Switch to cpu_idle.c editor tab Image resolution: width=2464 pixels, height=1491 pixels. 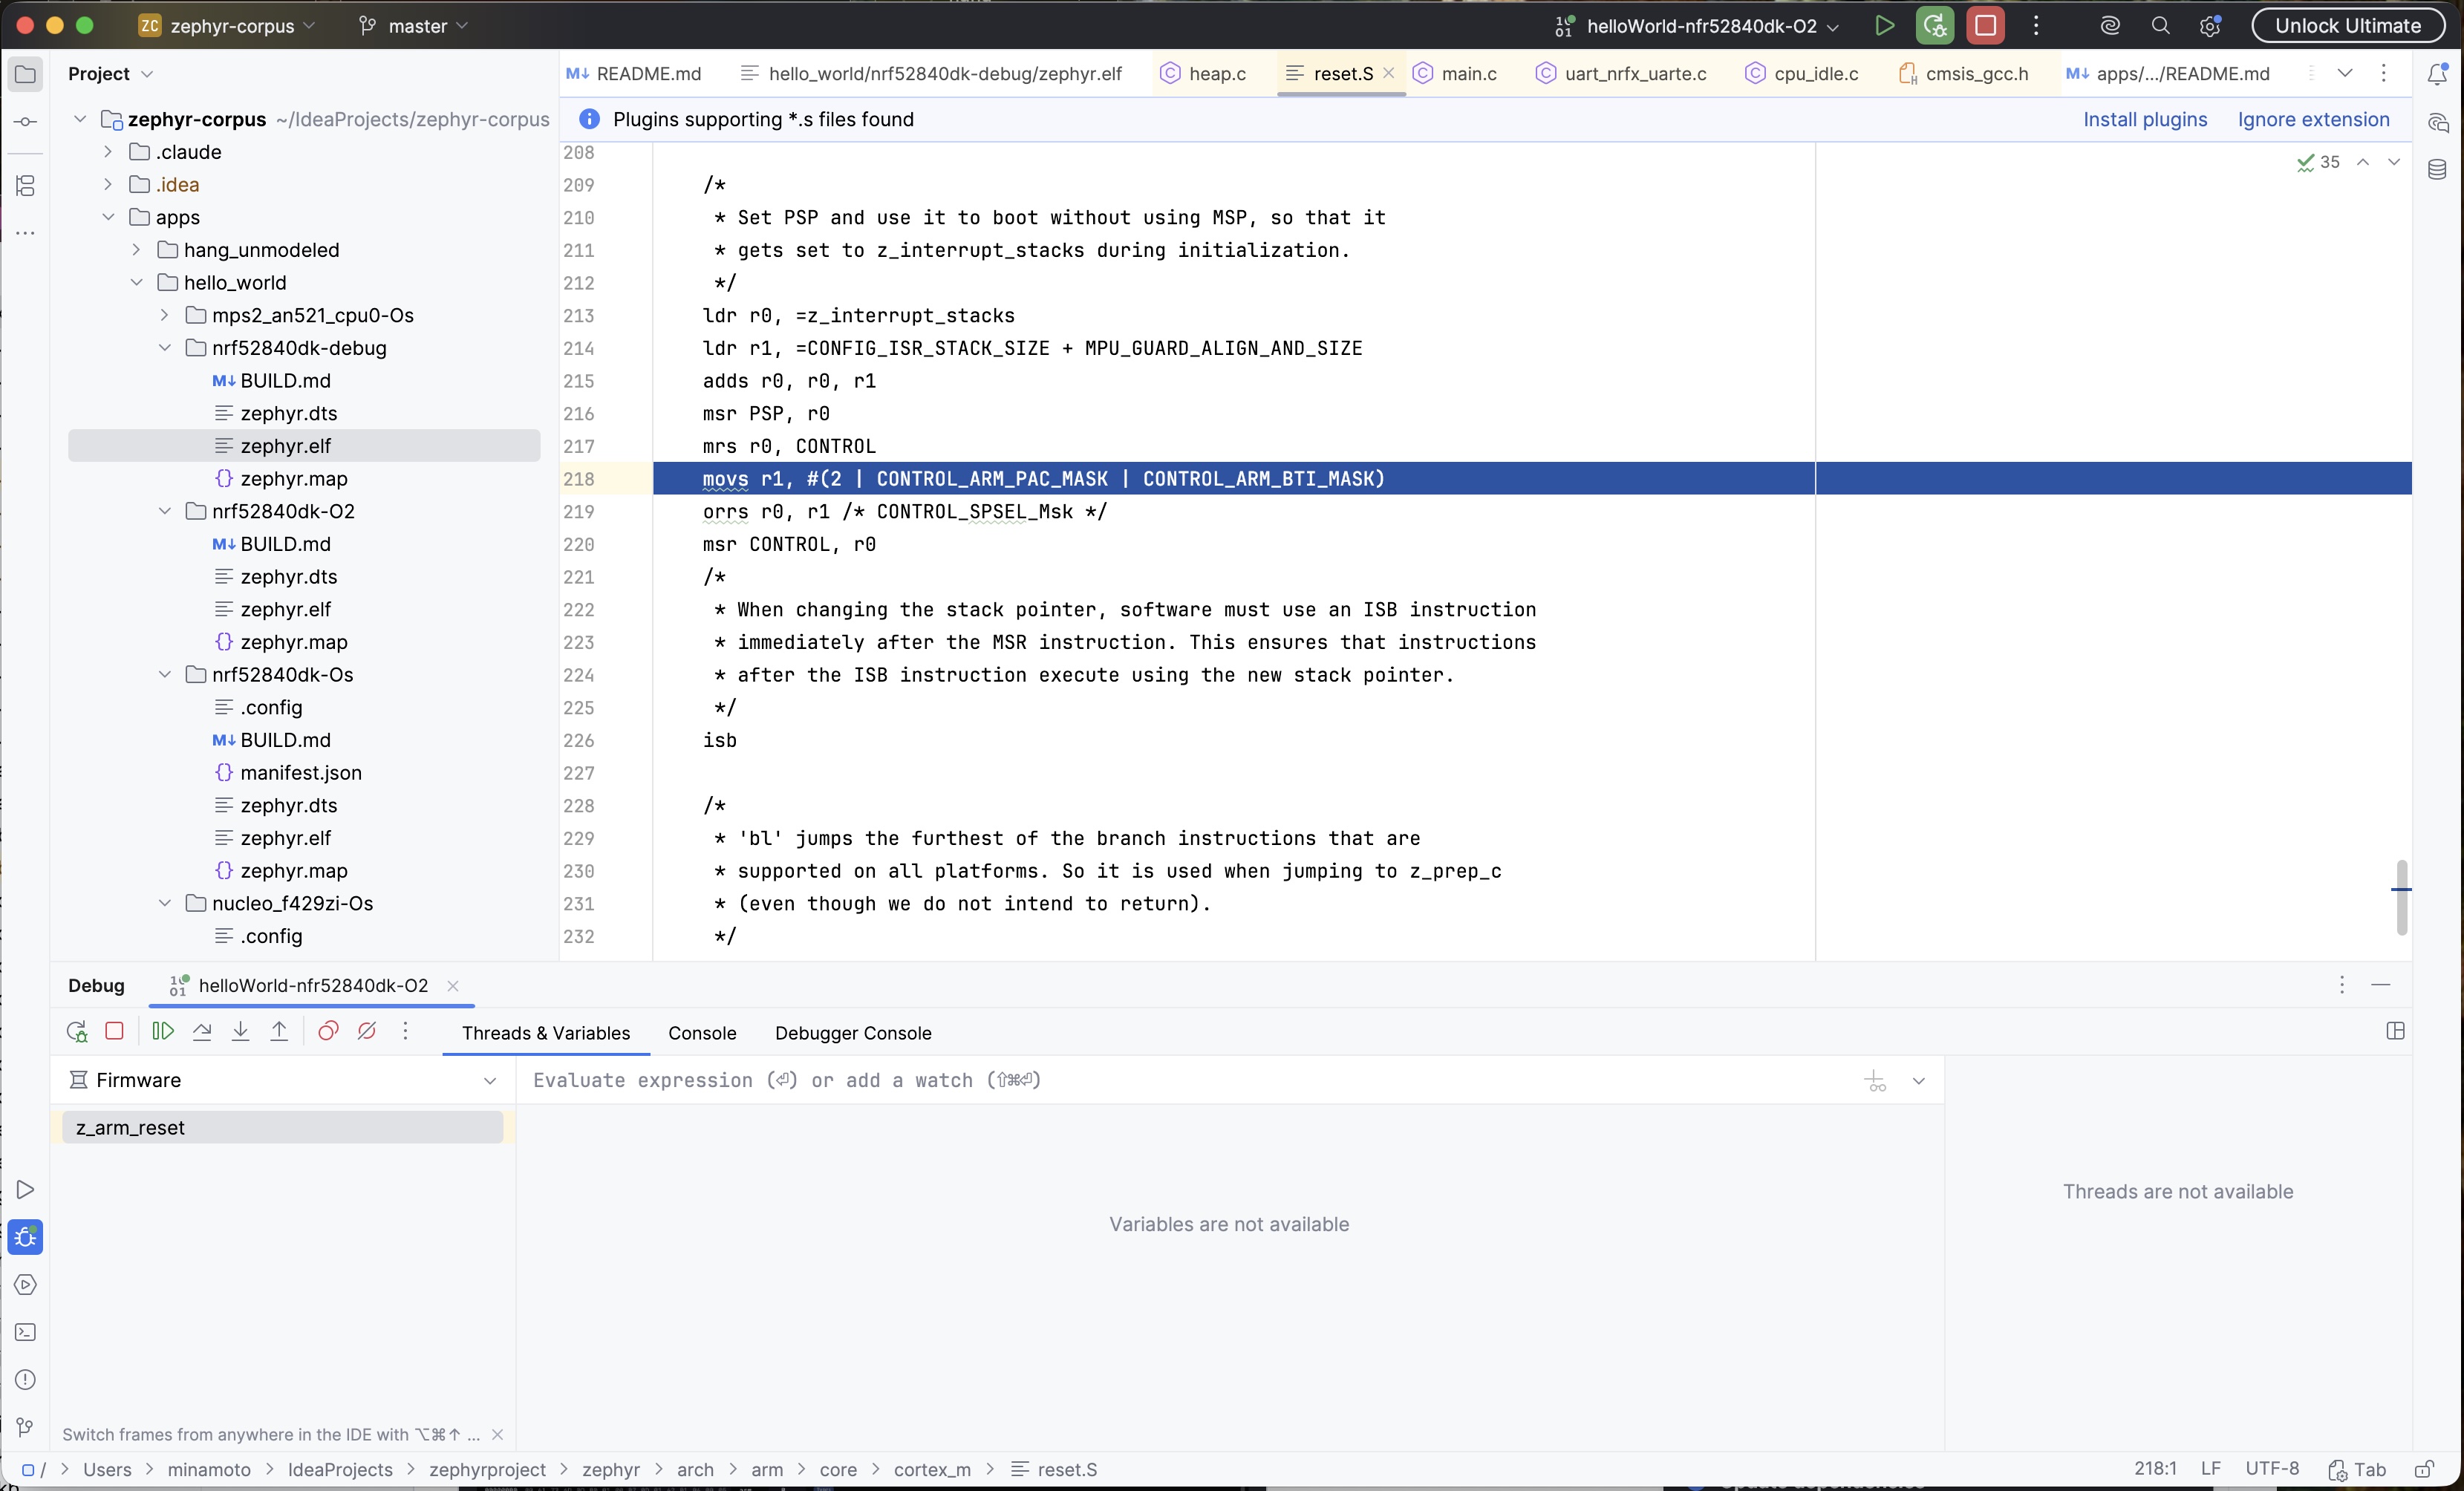click(x=1802, y=74)
